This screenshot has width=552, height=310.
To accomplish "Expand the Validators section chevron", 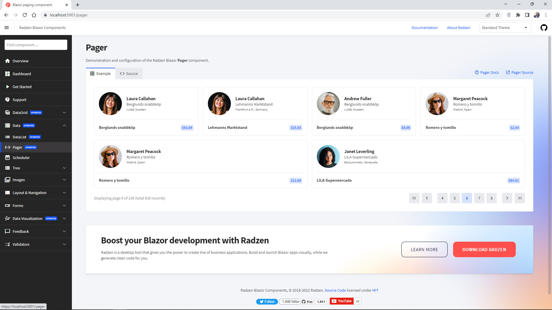I will coord(64,244).
